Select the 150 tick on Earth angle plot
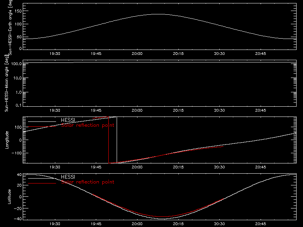 point(18,11)
